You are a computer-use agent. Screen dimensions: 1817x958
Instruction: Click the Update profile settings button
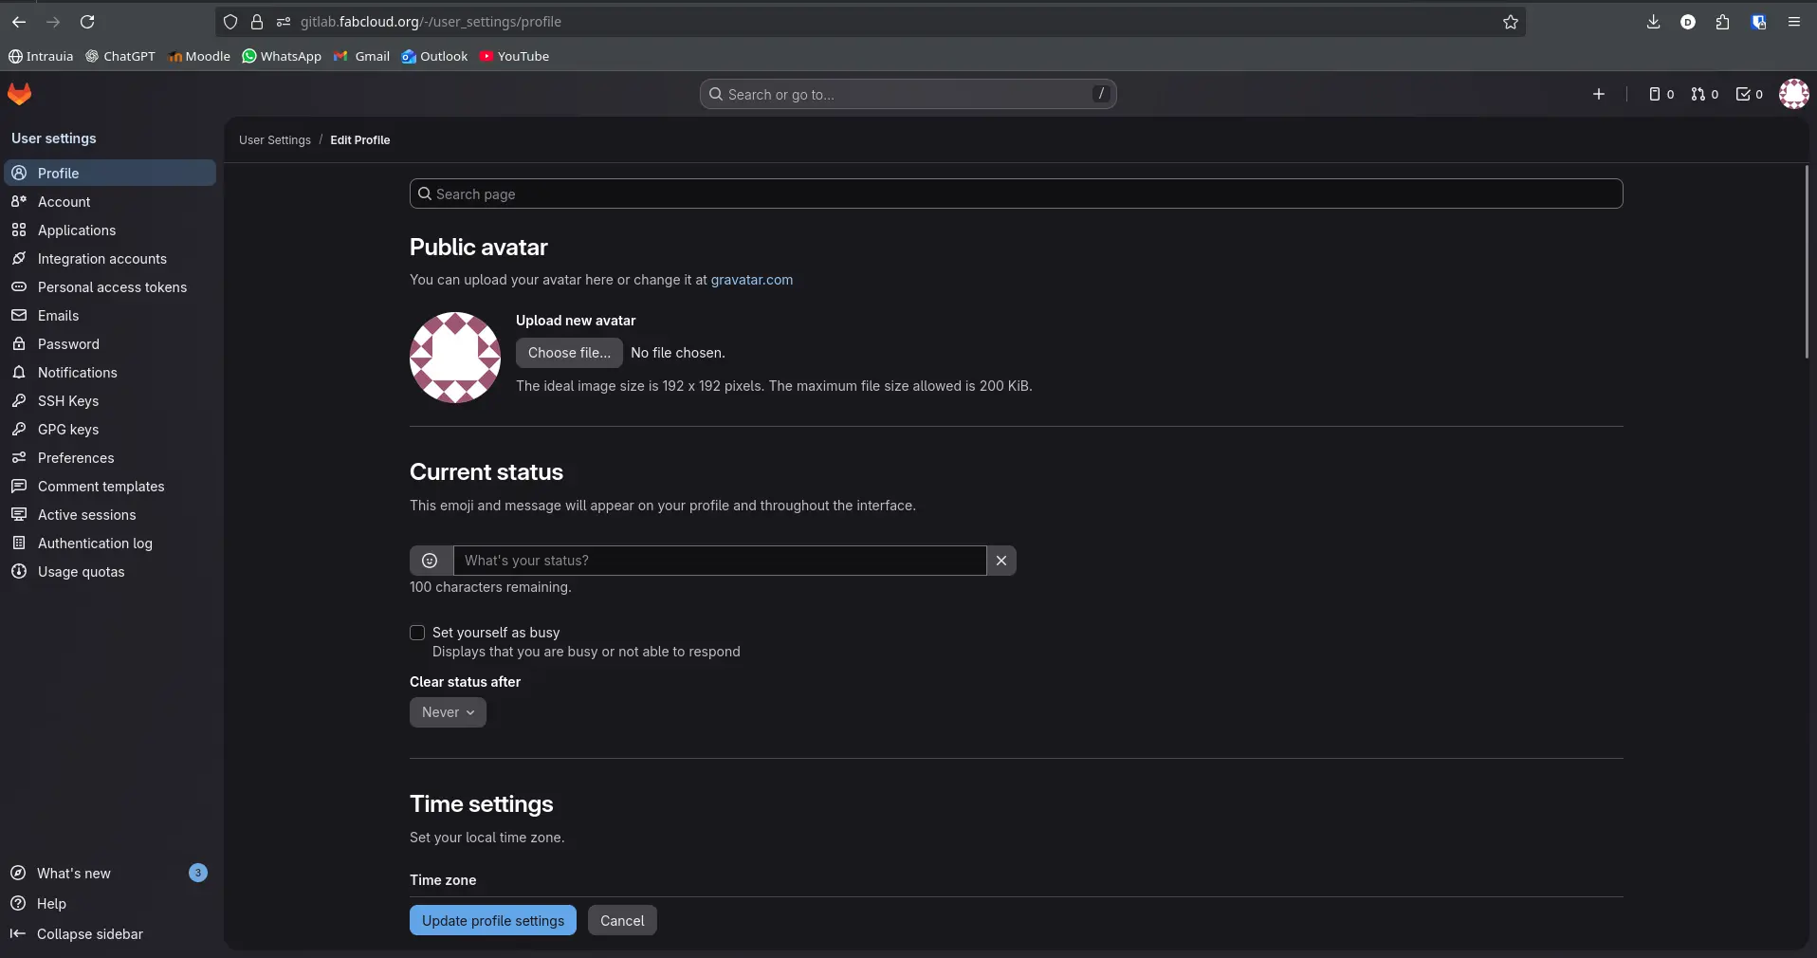[491, 920]
